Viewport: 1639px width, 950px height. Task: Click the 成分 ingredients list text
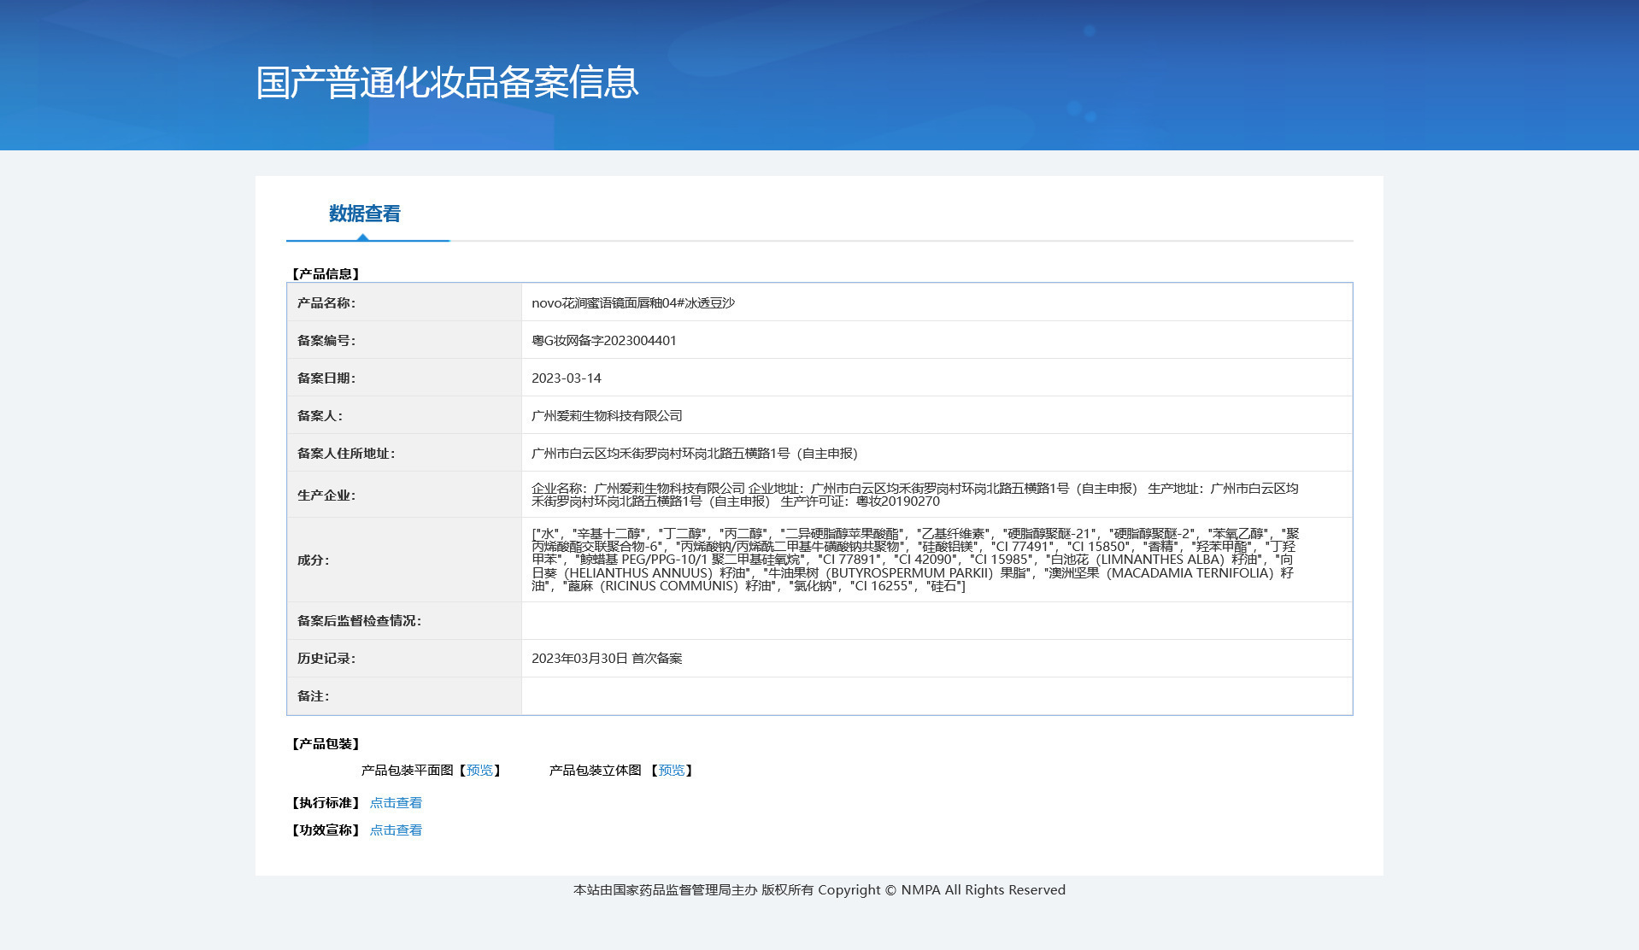pyautogui.click(x=915, y=560)
